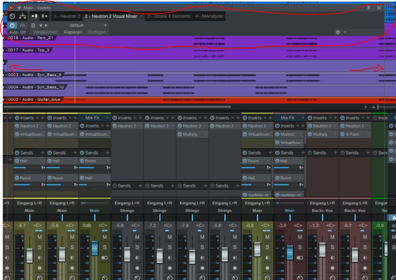
Task: Add a send on the -7.2 channel
Action: pyautogui.click(x=173, y=186)
